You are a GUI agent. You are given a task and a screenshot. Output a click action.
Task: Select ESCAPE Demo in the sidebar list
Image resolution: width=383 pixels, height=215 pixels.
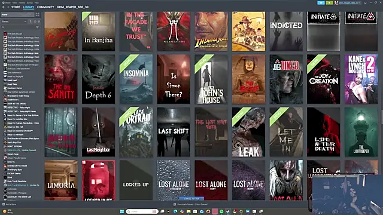point(14,174)
